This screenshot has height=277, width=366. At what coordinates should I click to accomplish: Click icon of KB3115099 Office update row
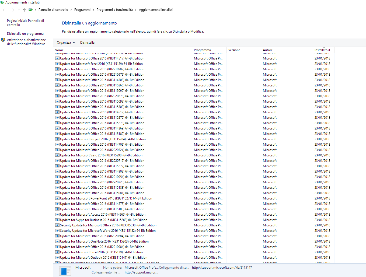click(x=57, y=91)
